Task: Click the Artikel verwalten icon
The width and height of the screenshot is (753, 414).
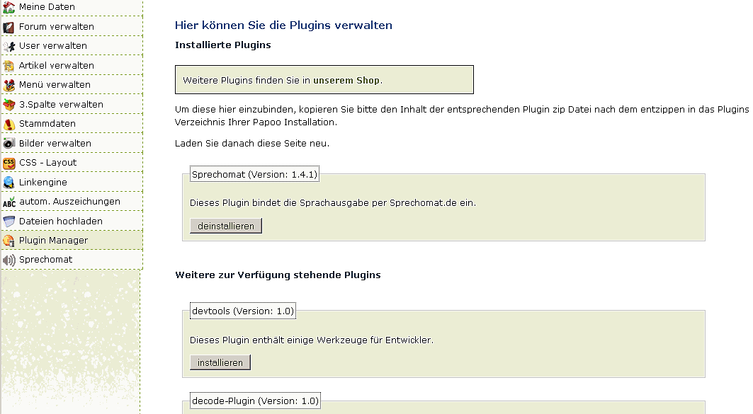Action: coord(9,66)
